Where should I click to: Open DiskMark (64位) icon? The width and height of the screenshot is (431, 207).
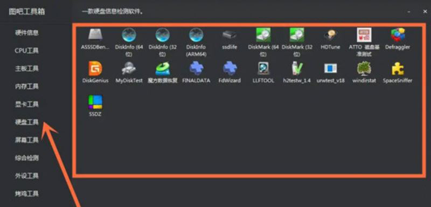point(263,35)
